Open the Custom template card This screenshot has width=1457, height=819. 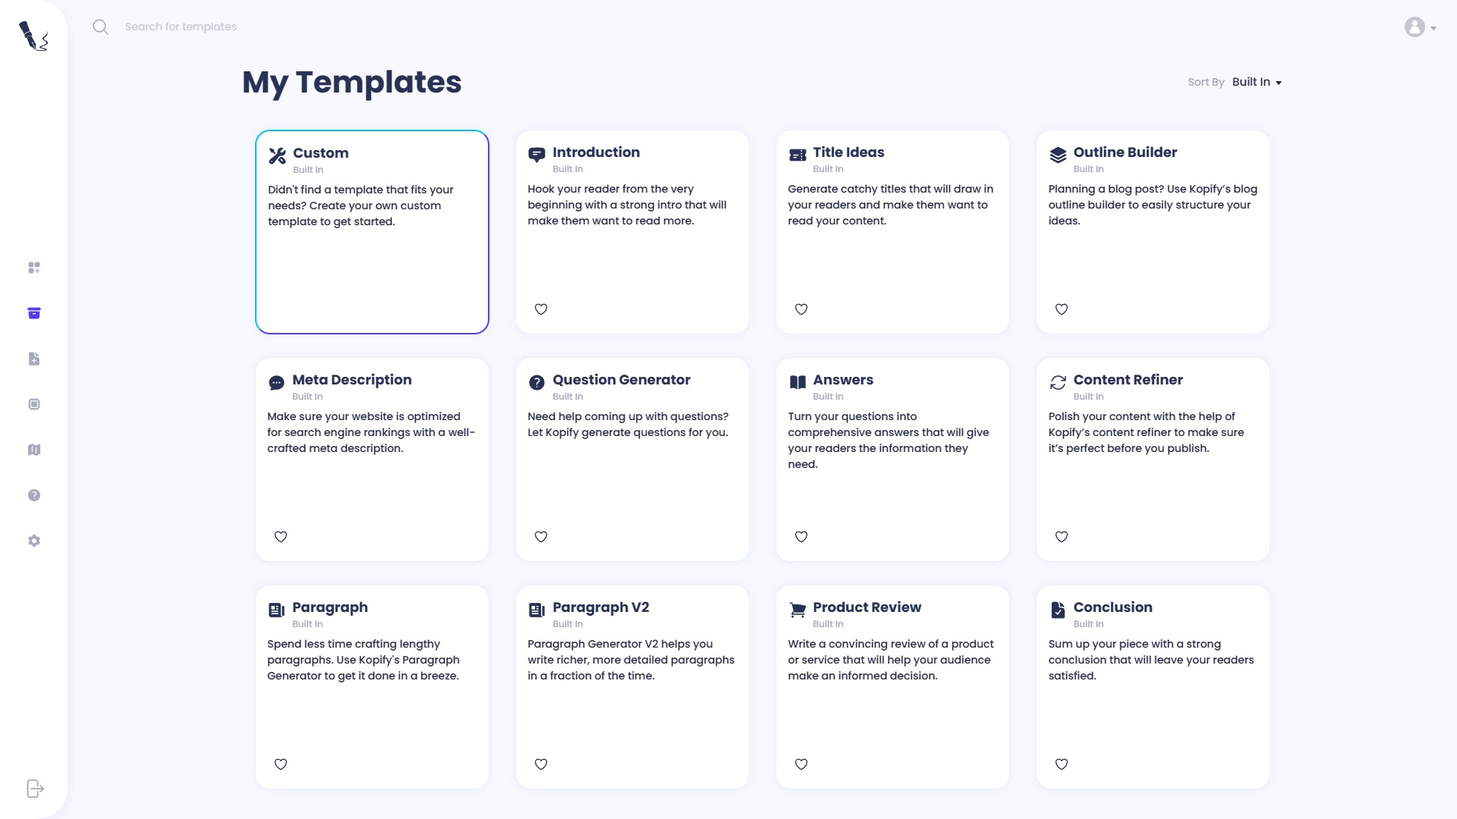point(372,232)
